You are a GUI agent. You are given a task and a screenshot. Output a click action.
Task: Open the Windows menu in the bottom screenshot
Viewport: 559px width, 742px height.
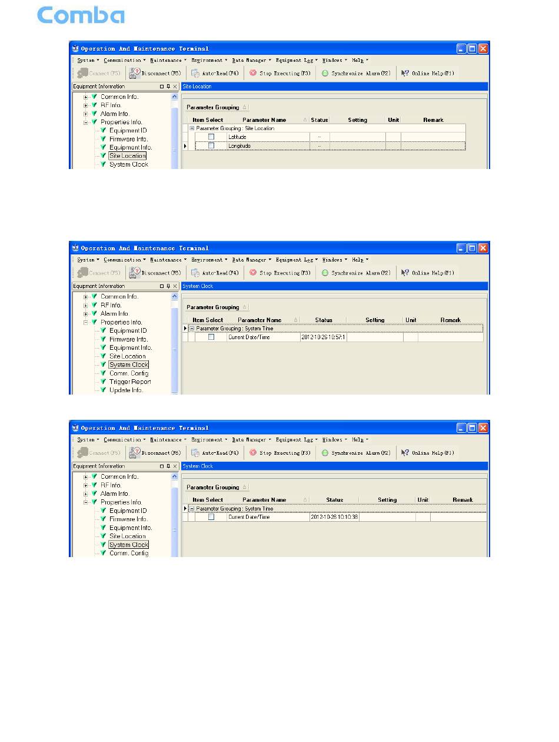pos(334,440)
